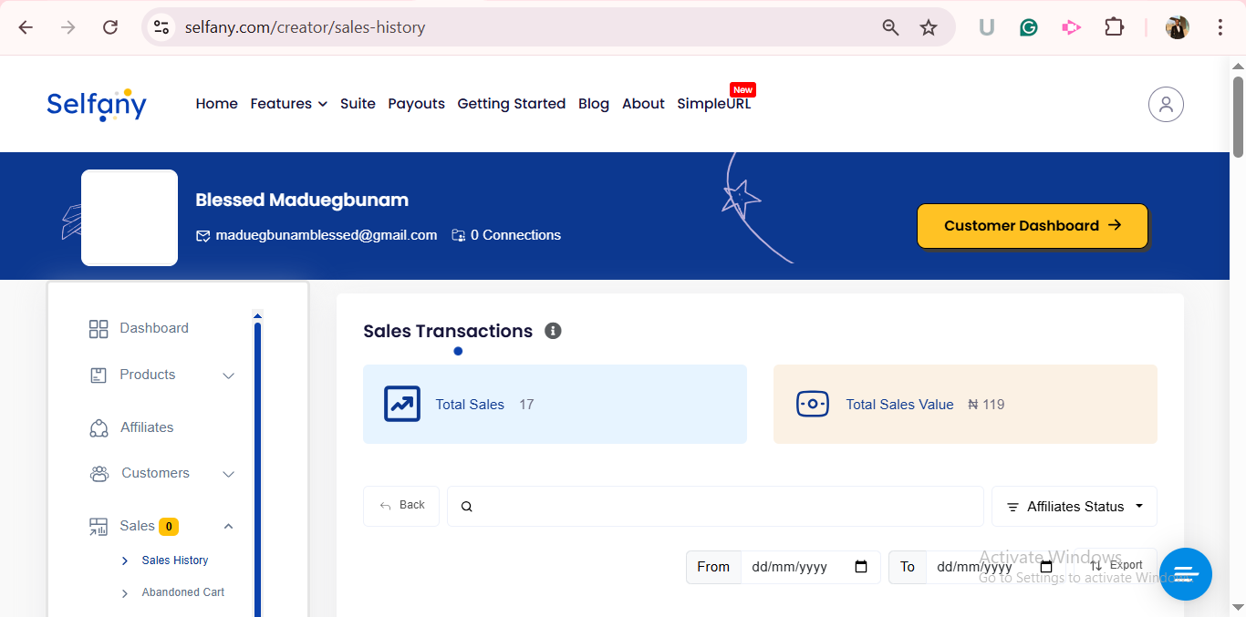The height and width of the screenshot is (617, 1246).
Task: Click the sidebar scrollbar up arrow
Action: pyautogui.click(x=257, y=315)
